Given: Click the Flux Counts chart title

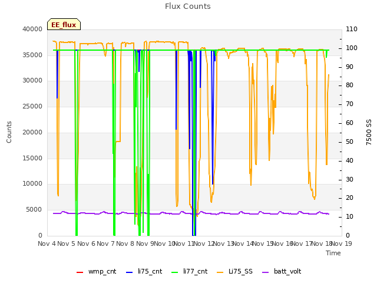Looking at the screenshot, I should click(188, 6).
